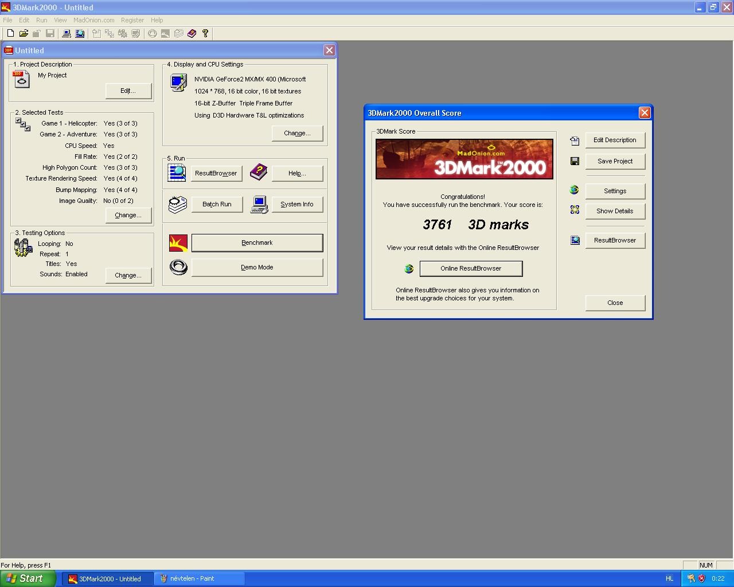Click the ResultBrowser button in Run section
The height and width of the screenshot is (587, 734).
pos(216,173)
